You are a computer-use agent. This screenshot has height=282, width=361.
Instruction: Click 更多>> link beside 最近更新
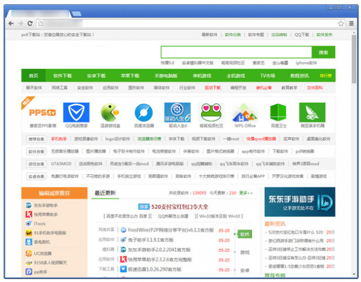click(246, 193)
